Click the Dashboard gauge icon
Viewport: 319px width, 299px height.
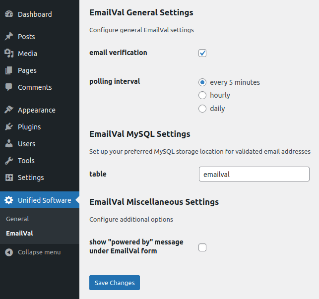pyautogui.click(x=9, y=14)
